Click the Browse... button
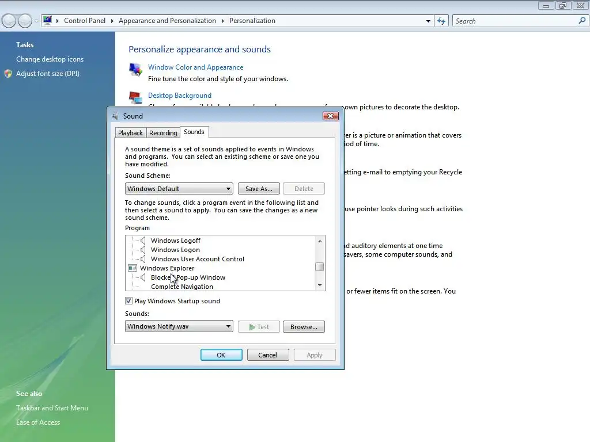 304,327
